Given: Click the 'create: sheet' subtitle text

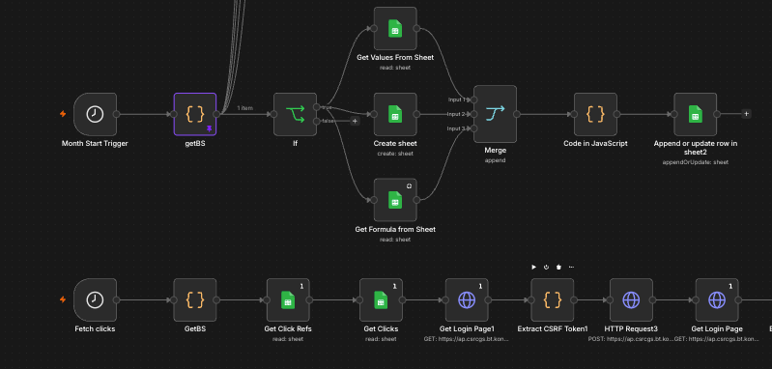Looking at the screenshot, I should (395, 154).
